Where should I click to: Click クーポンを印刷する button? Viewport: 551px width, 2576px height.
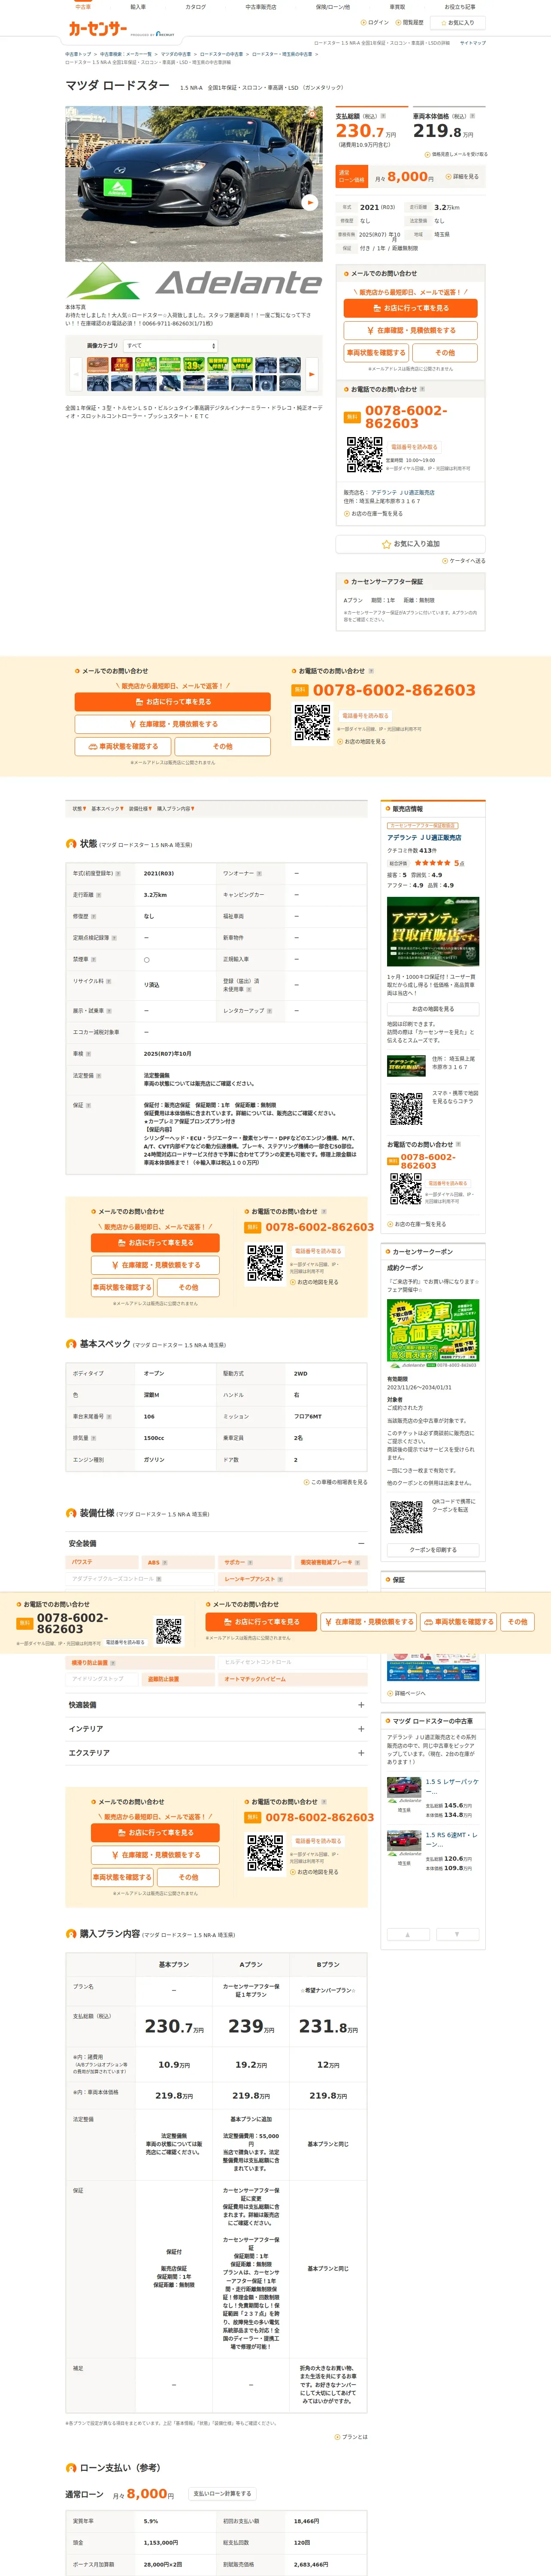(433, 1550)
